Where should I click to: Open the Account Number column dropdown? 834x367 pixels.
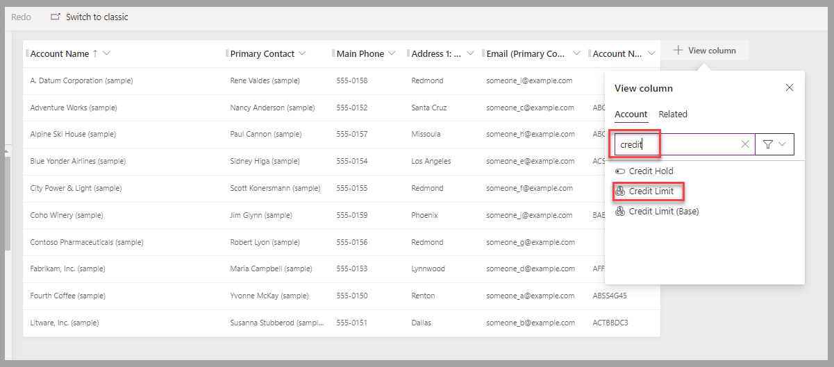[651, 53]
